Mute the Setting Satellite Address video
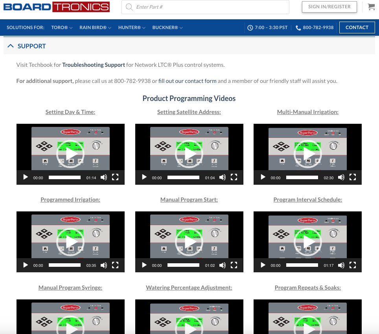 (223, 177)
